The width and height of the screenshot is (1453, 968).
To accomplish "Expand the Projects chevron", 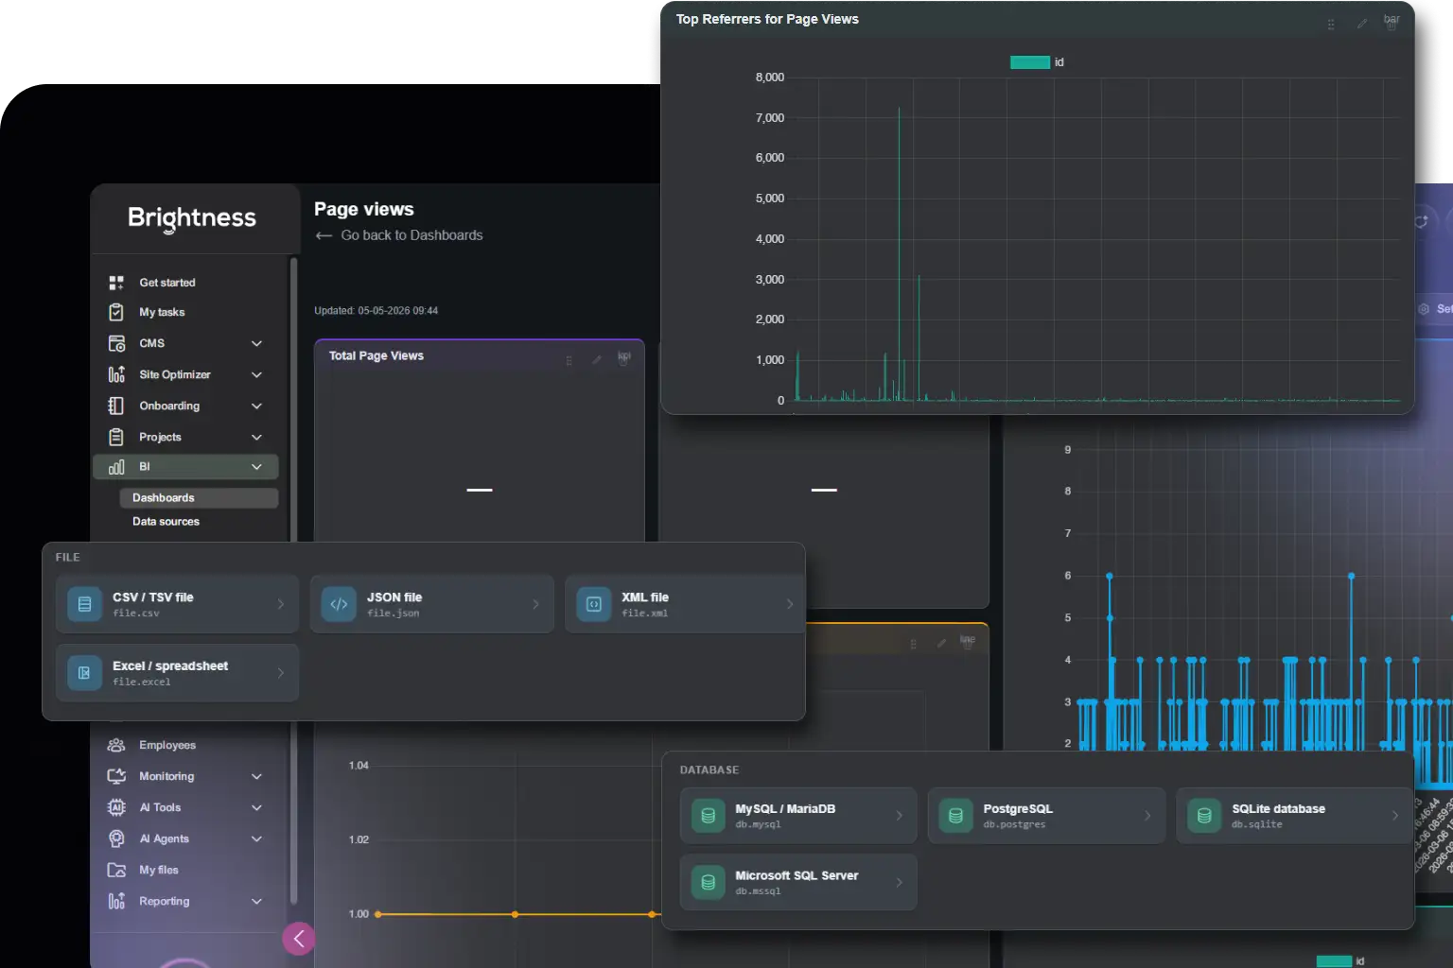I will point(256,437).
